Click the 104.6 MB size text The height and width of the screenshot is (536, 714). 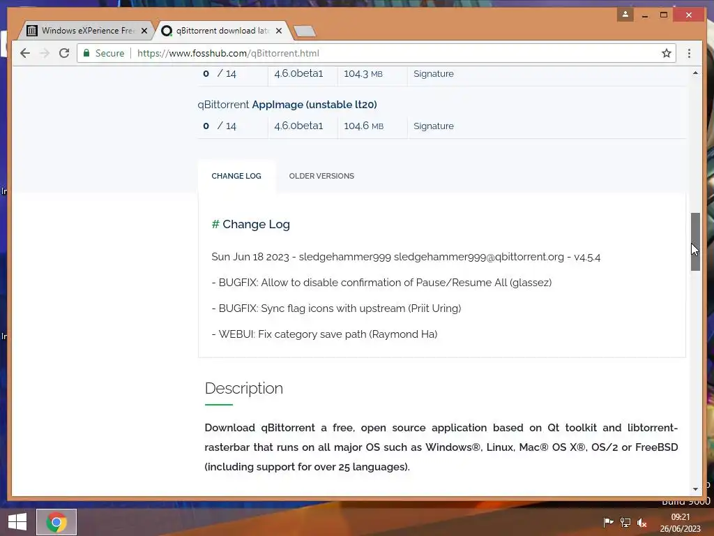363,126
